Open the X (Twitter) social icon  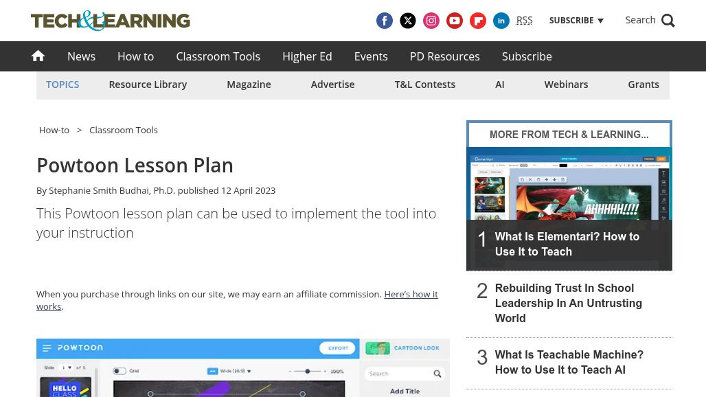[x=407, y=21]
